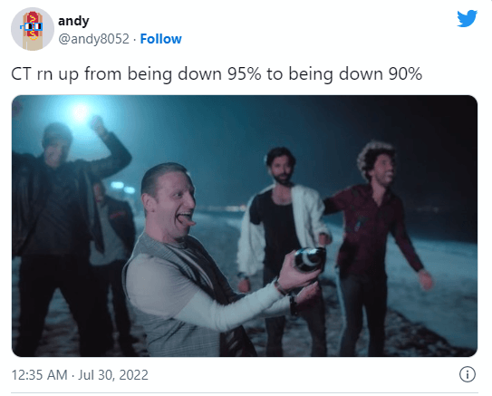This screenshot has width=492, height=396.
Task: Open andy's hot dog profile avatar
Action: click(33, 29)
